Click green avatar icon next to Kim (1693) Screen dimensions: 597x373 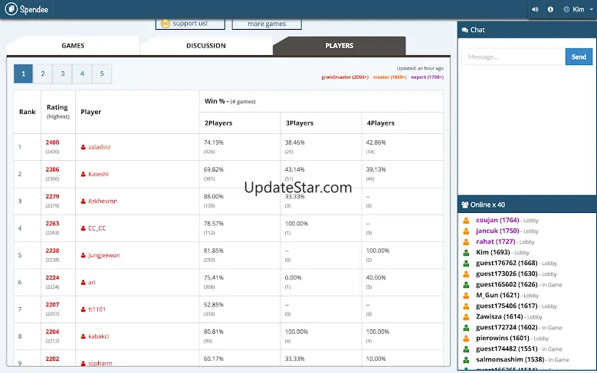(466, 253)
